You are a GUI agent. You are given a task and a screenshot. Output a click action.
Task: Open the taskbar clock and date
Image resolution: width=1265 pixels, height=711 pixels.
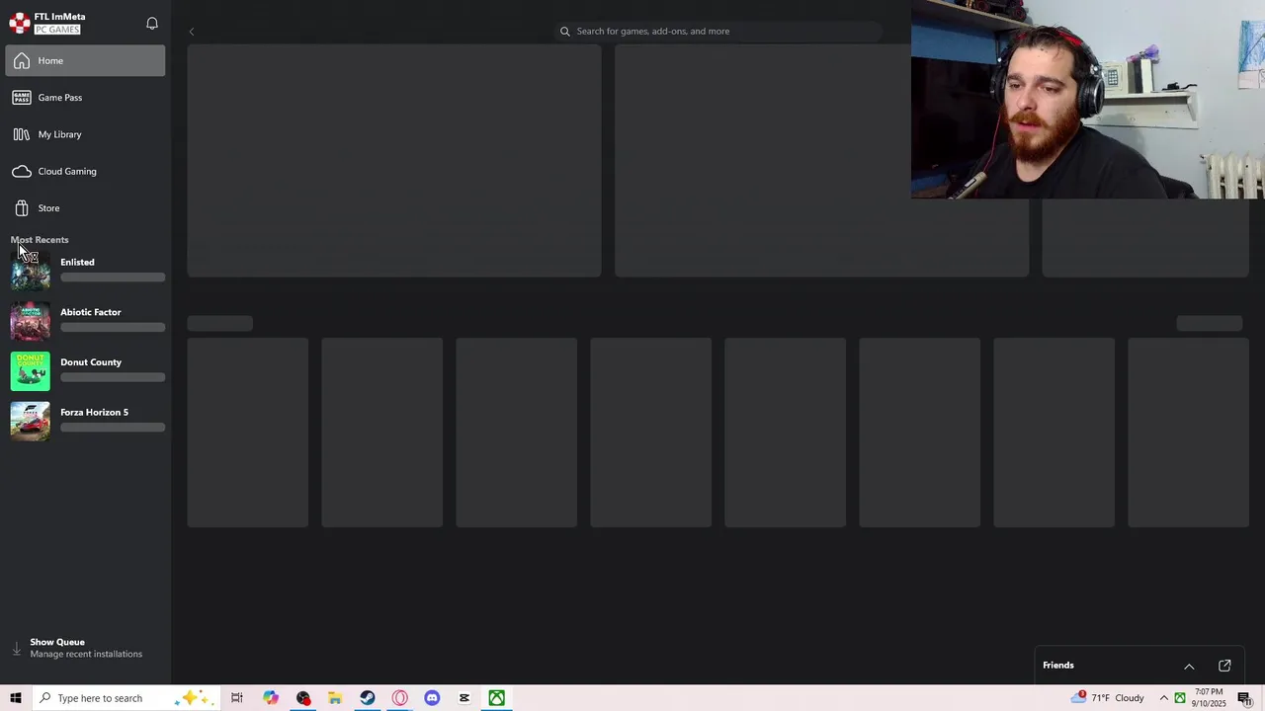click(x=1210, y=698)
